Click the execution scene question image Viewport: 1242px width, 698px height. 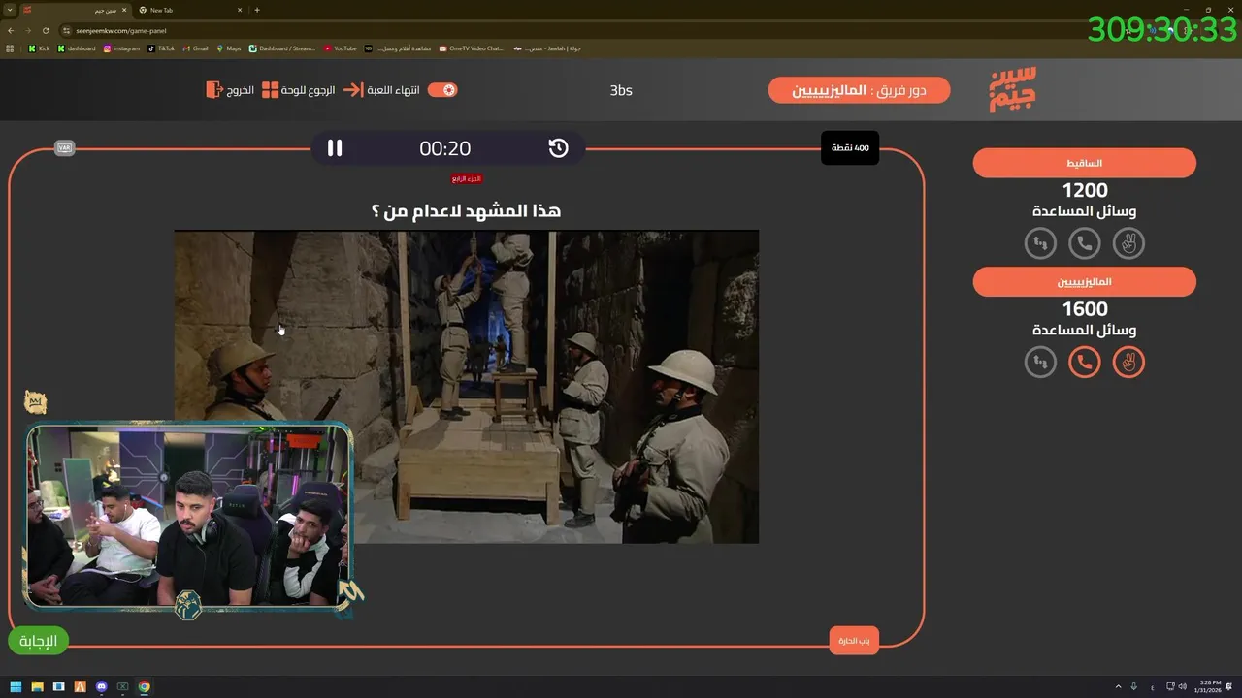click(467, 387)
